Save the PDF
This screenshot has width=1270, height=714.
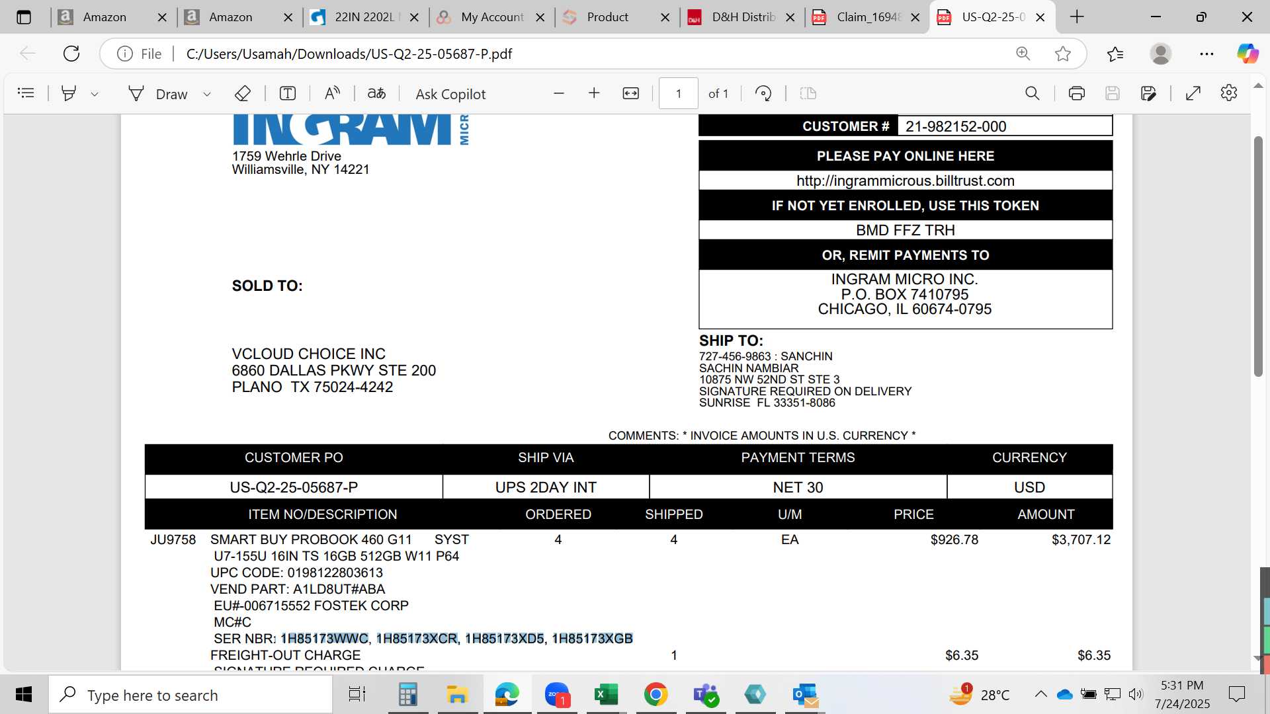[1113, 93]
